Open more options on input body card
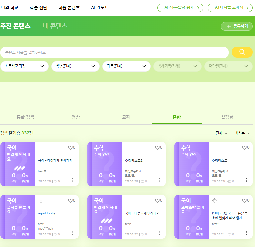This screenshot has height=247, width=255. pos(72,233)
